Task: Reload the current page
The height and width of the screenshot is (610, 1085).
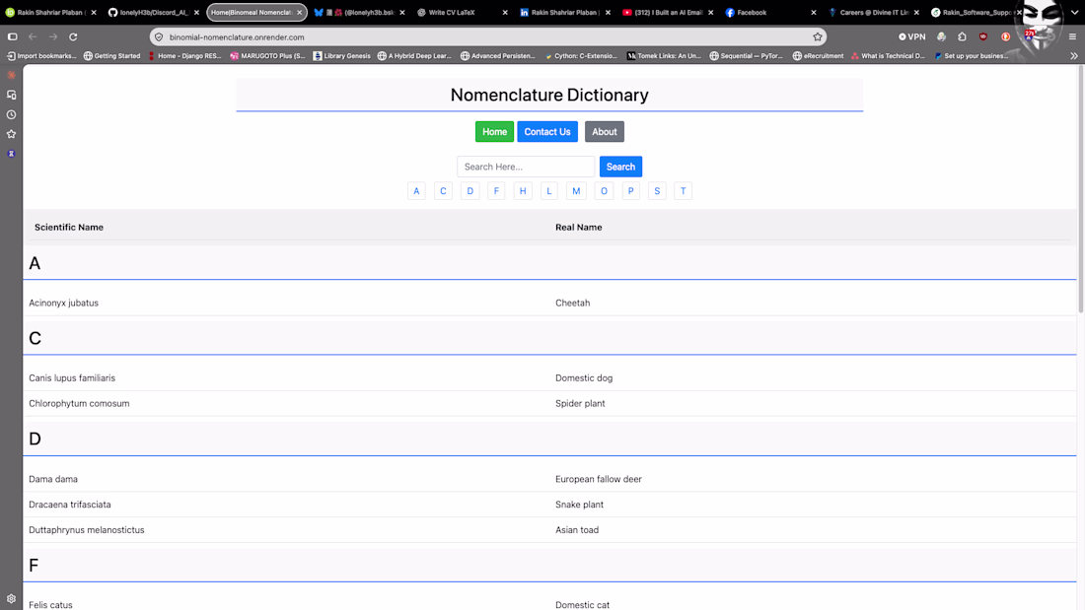Action: [x=73, y=36]
